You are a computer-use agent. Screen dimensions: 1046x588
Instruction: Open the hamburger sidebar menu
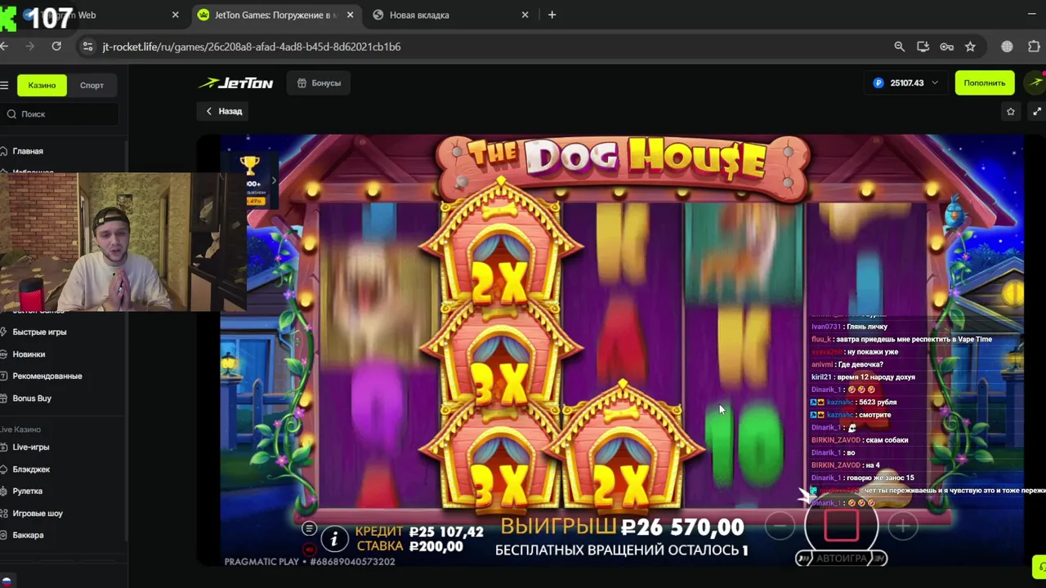pyautogui.click(x=4, y=85)
